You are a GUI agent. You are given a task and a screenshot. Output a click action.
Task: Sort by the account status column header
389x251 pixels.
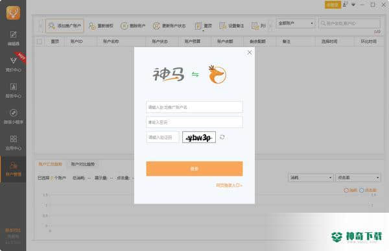click(x=159, y=42)
